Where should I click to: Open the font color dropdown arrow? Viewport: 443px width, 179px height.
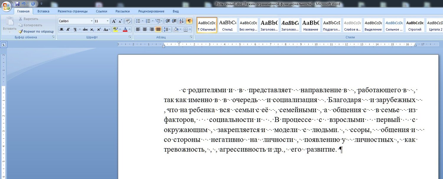[130, 29]
